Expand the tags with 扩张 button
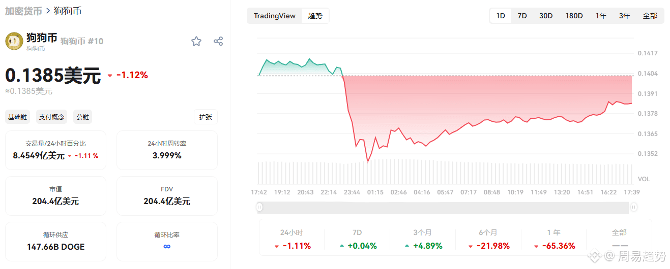Screen dimensions: 670x269 pos(206,117)
